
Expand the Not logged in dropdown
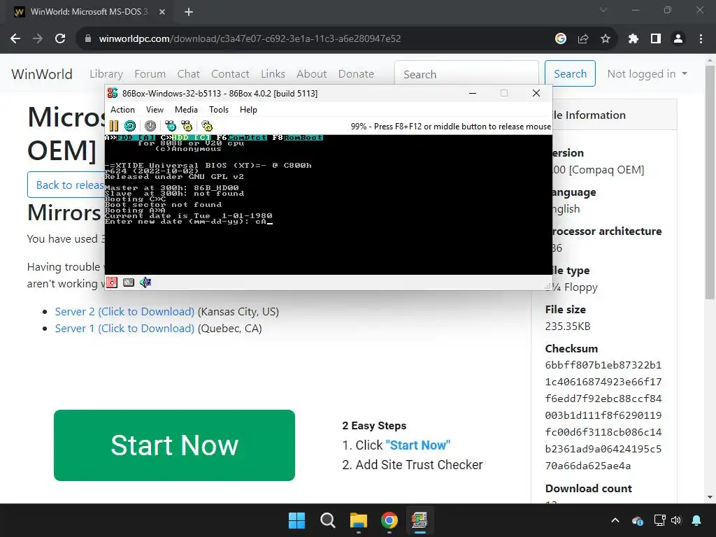pyautogui.click(x=647, y=74)
